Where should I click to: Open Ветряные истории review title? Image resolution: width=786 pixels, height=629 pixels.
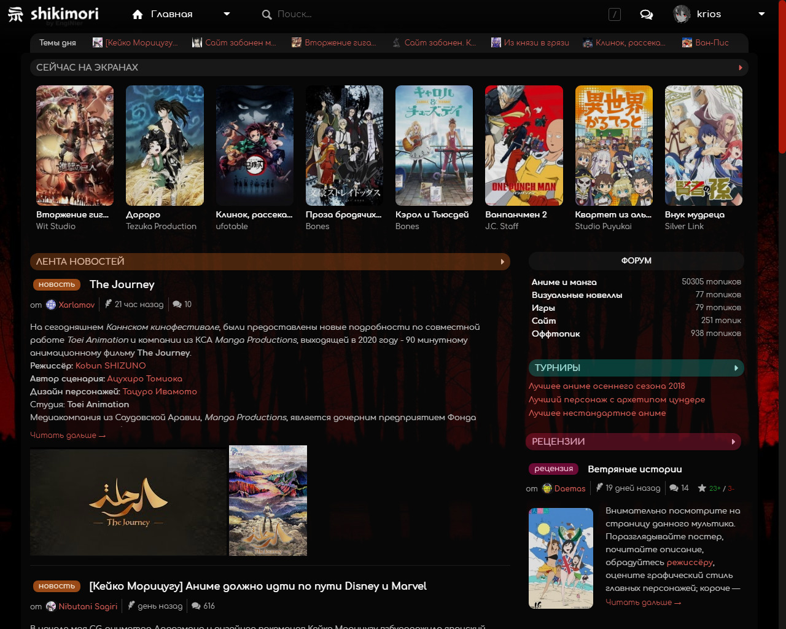pos(635,469)
